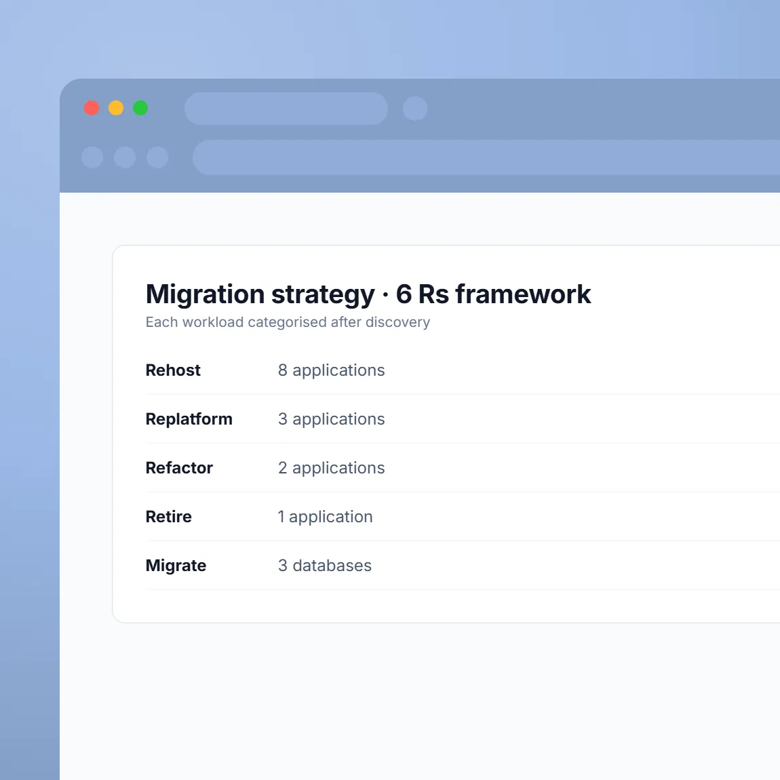Click the '2 applications' value
780x780 pixels.
coord(331,468)
